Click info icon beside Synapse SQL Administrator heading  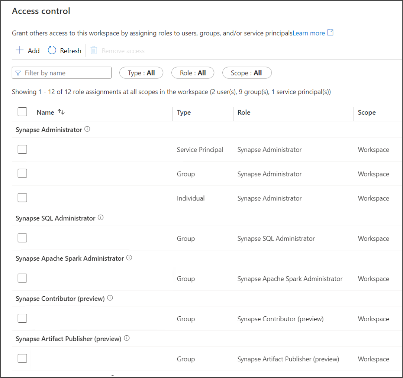tap(100, 218)
